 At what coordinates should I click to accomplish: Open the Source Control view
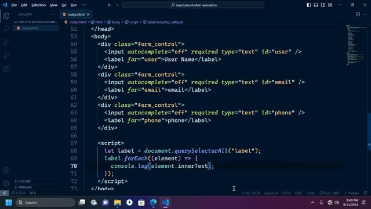(x=6, y=42)
